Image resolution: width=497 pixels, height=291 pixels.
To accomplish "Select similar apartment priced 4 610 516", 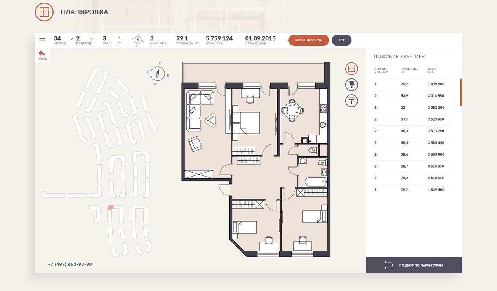I will (436, 178).
